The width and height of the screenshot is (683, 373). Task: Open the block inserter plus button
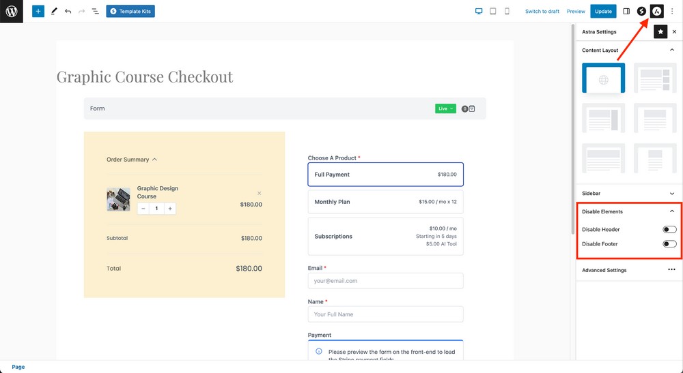[x=38, y=12]
